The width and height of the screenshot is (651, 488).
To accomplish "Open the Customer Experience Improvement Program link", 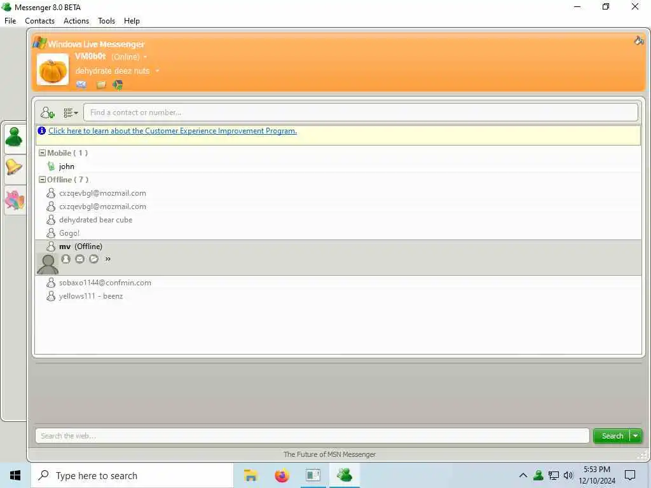I will click(172, 131).
